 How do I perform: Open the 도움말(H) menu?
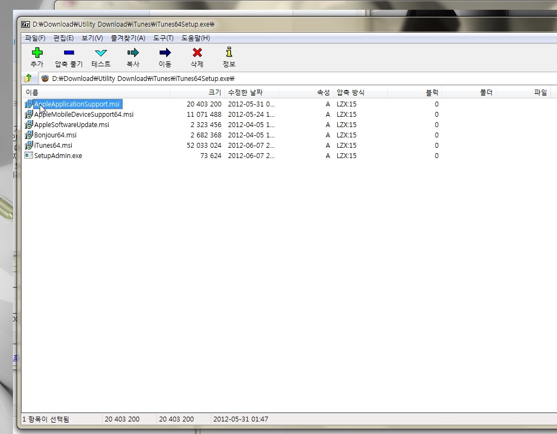[195, 38]
